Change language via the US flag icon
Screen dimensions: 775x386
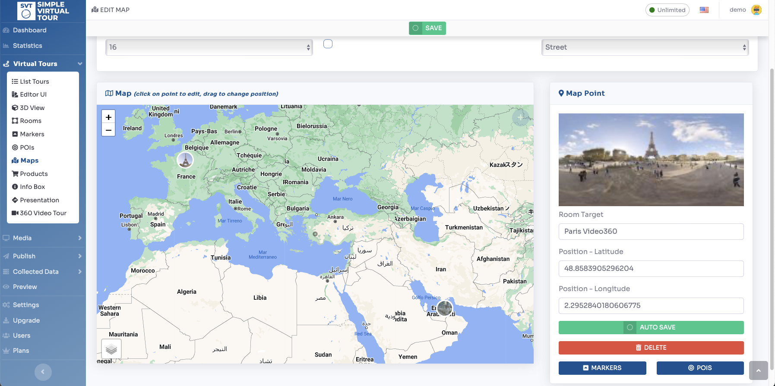[x=704, y=10]
